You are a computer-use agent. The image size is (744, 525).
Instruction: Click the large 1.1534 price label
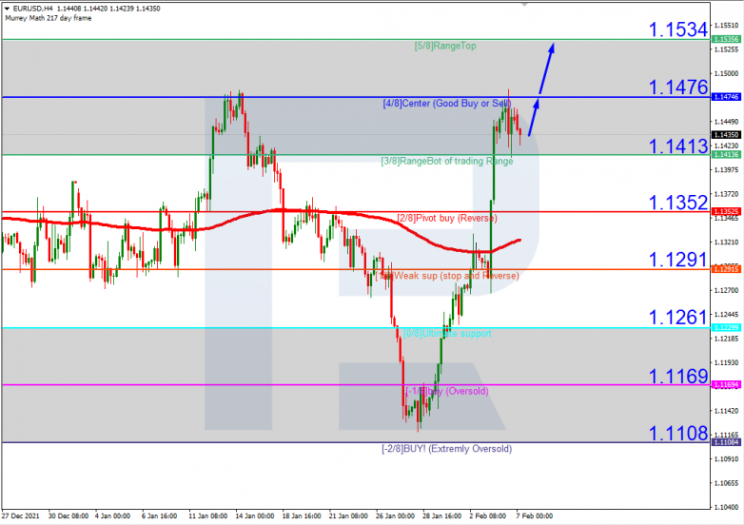[678, 30]
